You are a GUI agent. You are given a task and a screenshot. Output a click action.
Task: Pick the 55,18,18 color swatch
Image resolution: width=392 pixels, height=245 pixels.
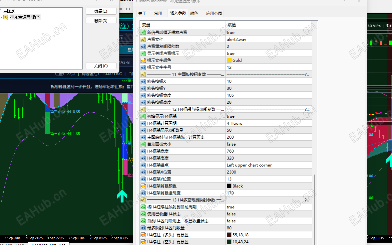(x=229, y=235)
